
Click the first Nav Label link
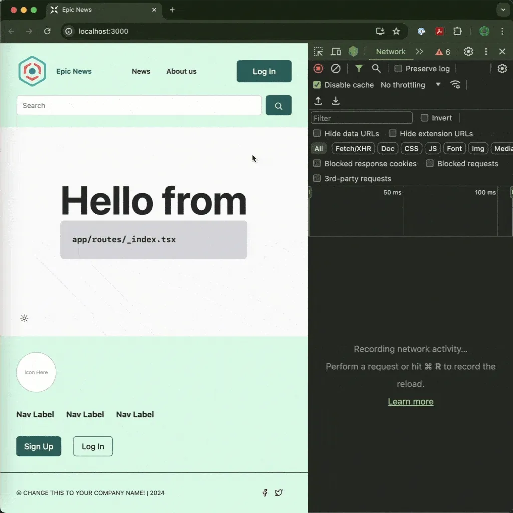tap(35, 414)
